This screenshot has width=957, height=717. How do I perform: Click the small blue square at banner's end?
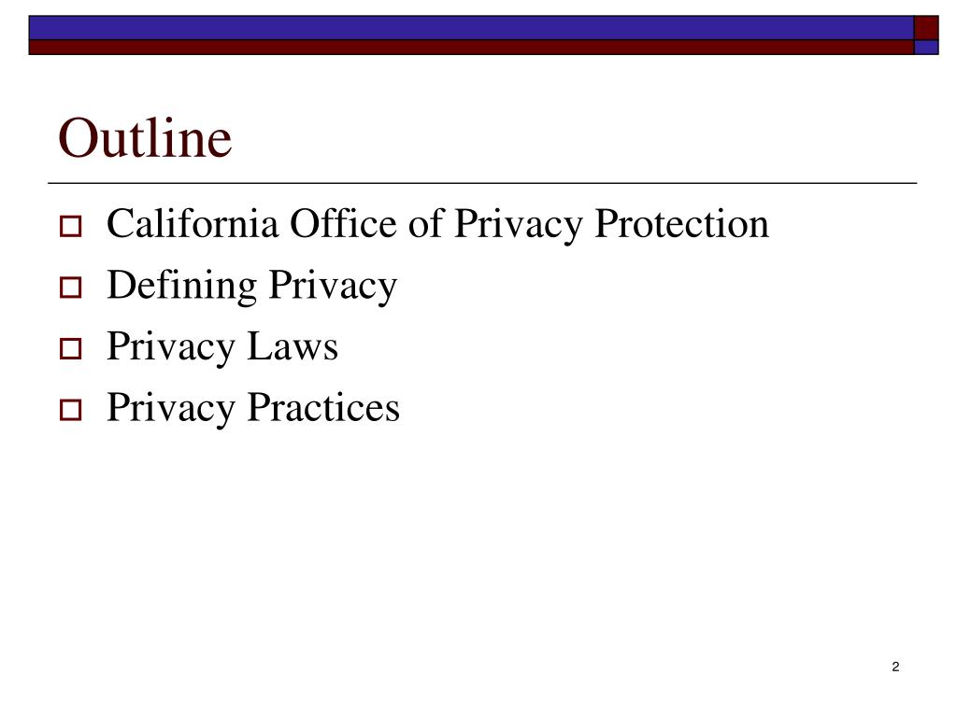926,48
